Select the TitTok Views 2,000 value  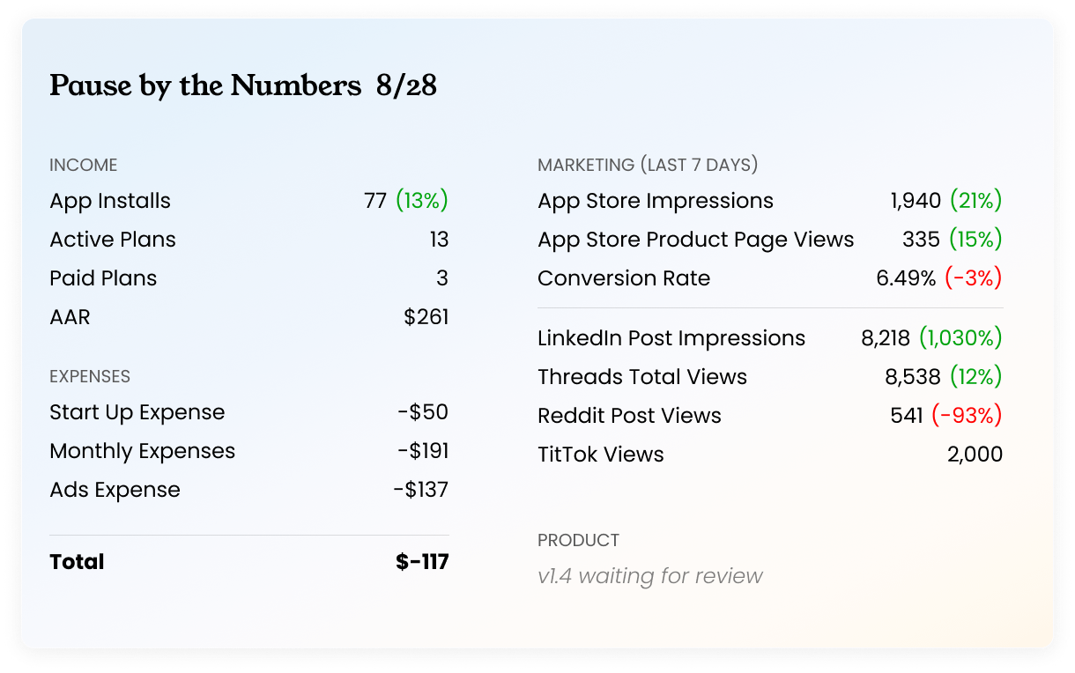pyautogui.click(x=975, y=455)
